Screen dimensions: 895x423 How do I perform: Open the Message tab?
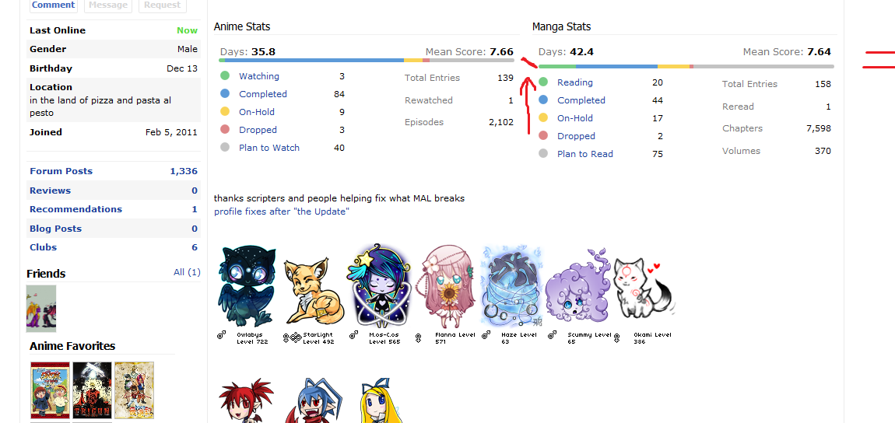click(108, 5)
